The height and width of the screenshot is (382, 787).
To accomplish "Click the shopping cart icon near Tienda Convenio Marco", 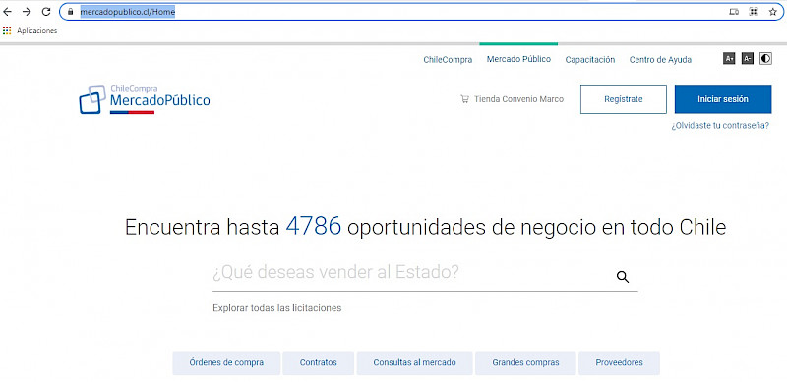I will pos(464,99).
